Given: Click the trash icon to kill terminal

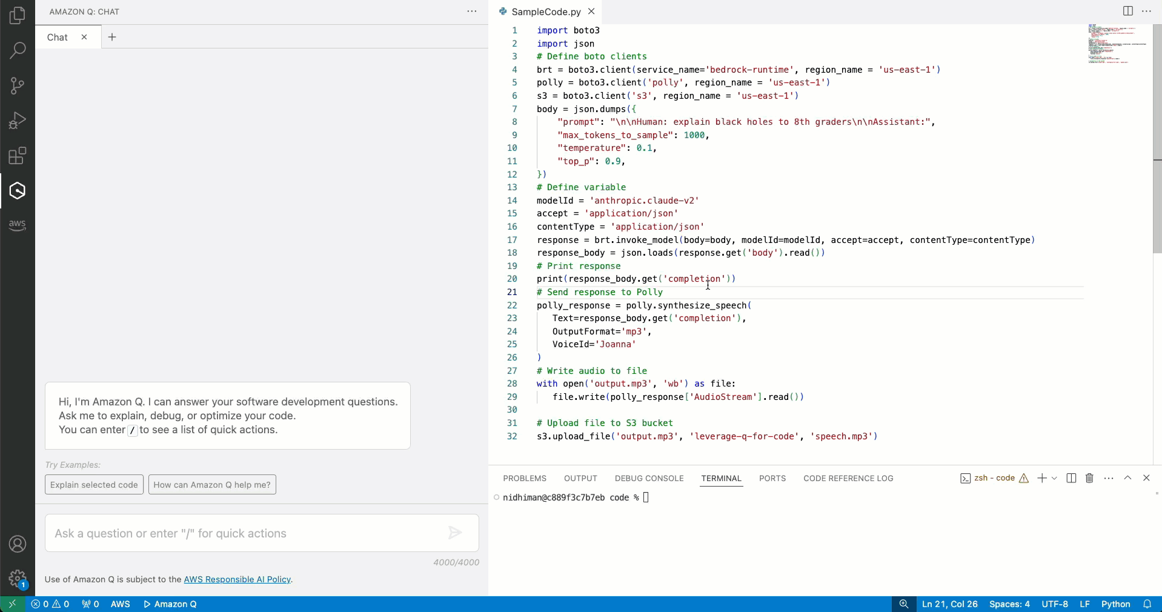Looking at the screenshot, I should coord(1088,478).
